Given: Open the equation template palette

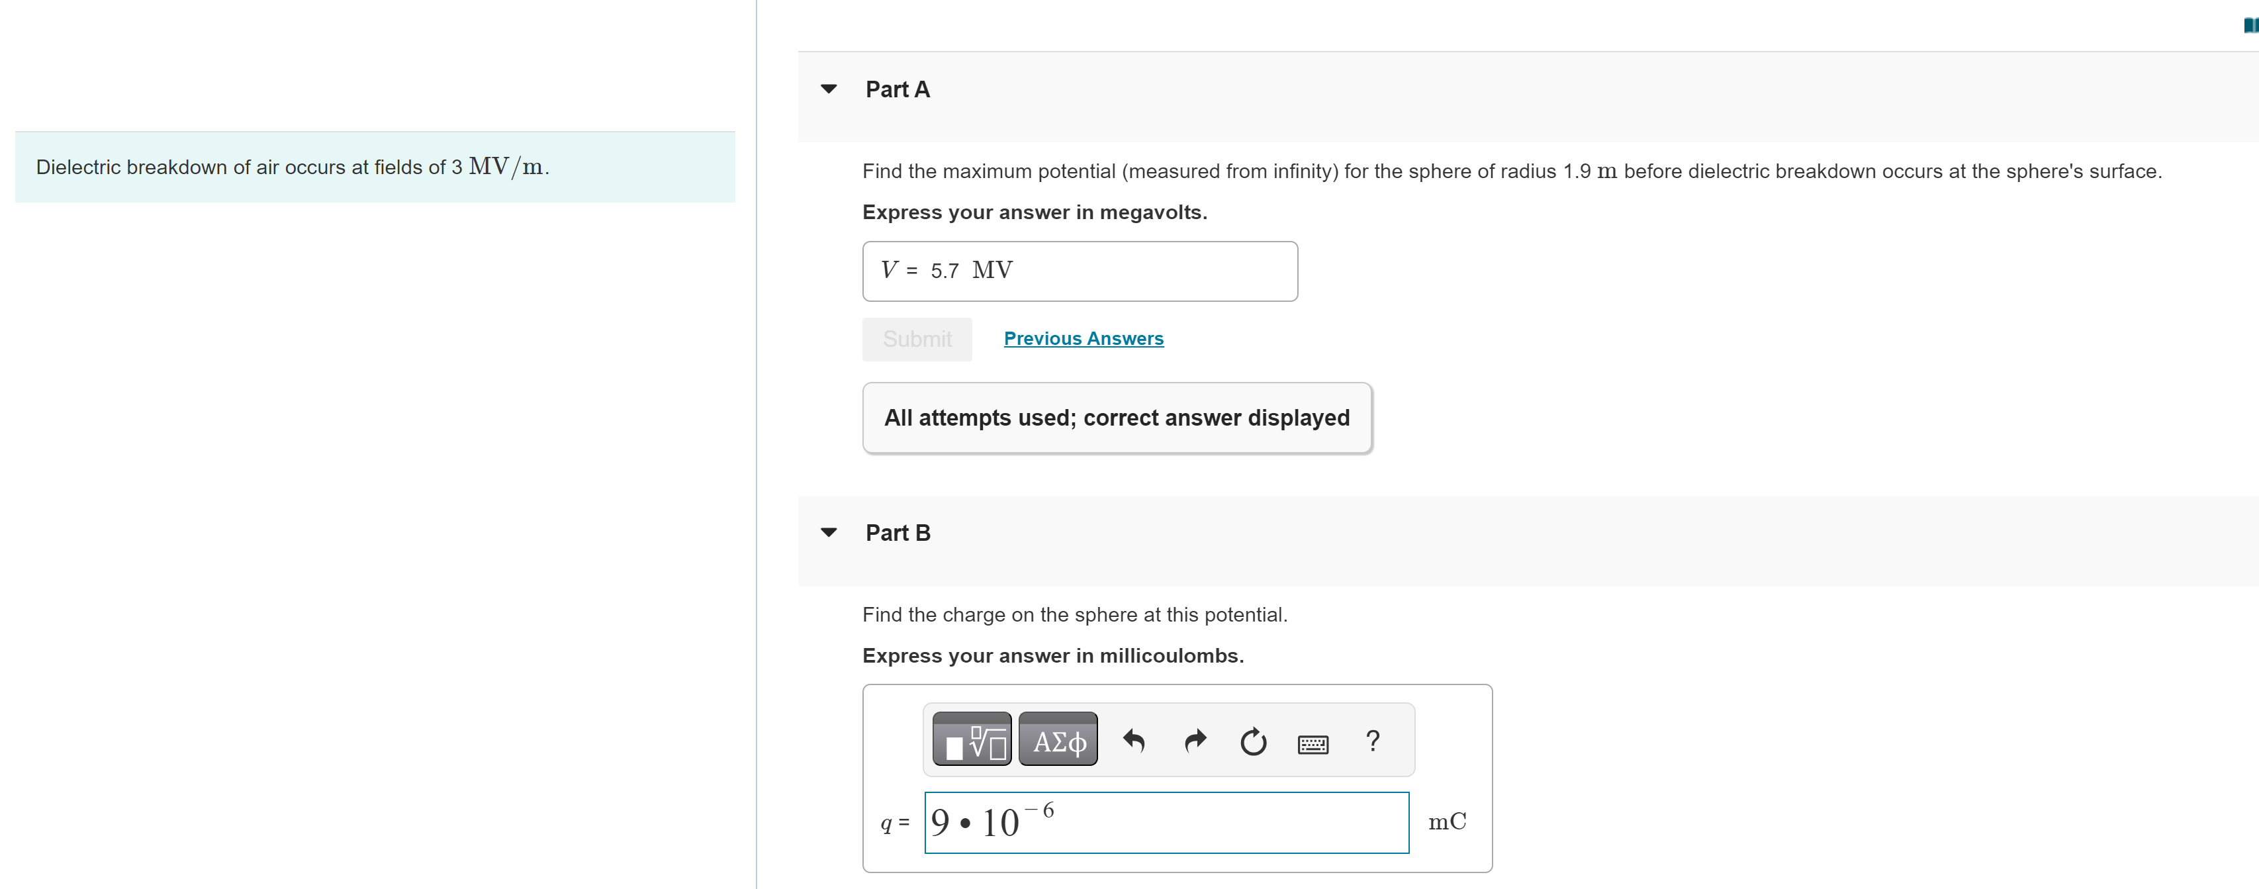Looking at the screenshot, I should [x=972, y=739].
